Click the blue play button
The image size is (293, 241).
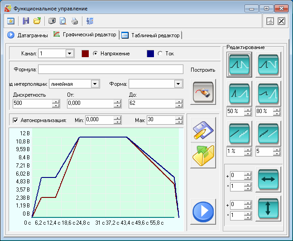pyautogui.click(x=203, y=211)
